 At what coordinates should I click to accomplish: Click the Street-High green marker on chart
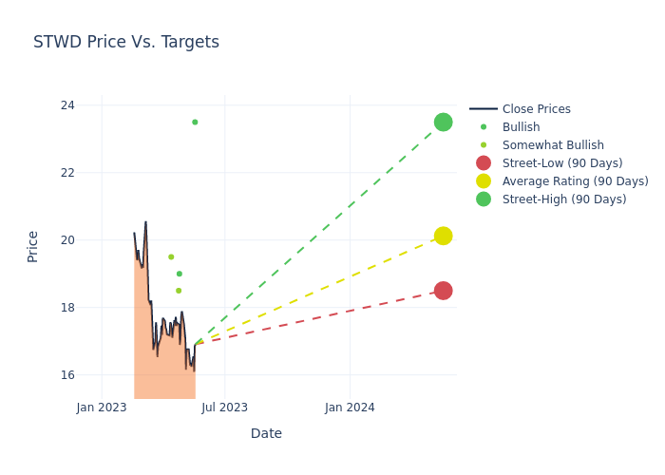click(x=443, y=122)
